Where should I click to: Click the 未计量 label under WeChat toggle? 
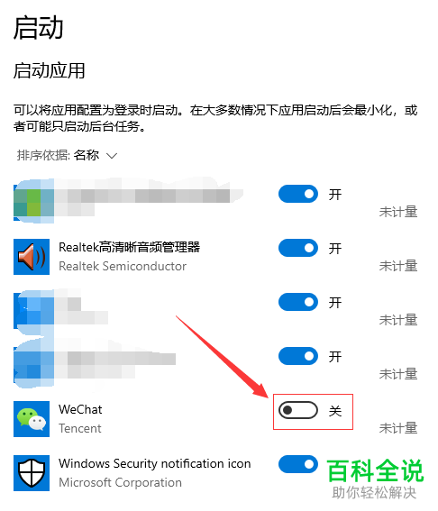point(398,428)
